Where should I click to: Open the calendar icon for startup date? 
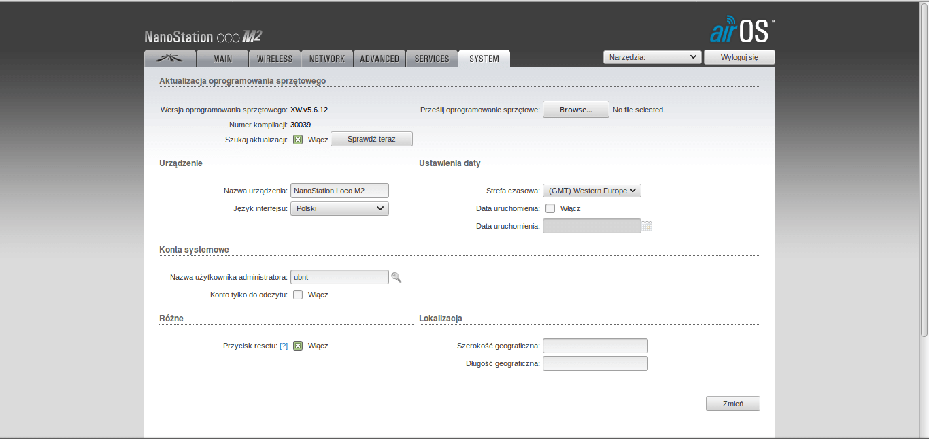point(647,226)
